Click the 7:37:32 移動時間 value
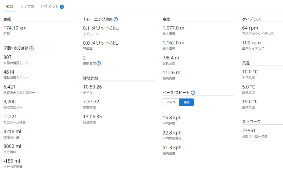283x174 pixels. [91, 102]
